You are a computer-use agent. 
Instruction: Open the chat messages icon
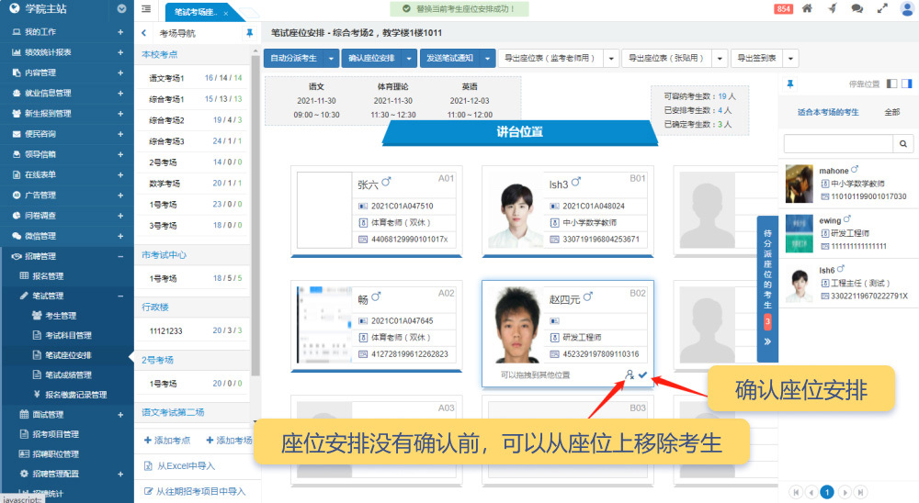pyautogui.click(x=857, y=8)
